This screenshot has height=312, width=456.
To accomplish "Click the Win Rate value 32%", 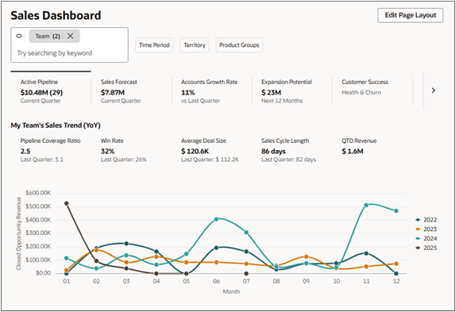I will click(x=107, y=152).
